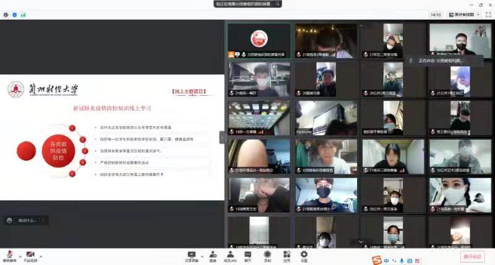Viewport: 495px width, 265px height.
Task: Click the chat input box "说点什么"
Action: coord(25,220)
